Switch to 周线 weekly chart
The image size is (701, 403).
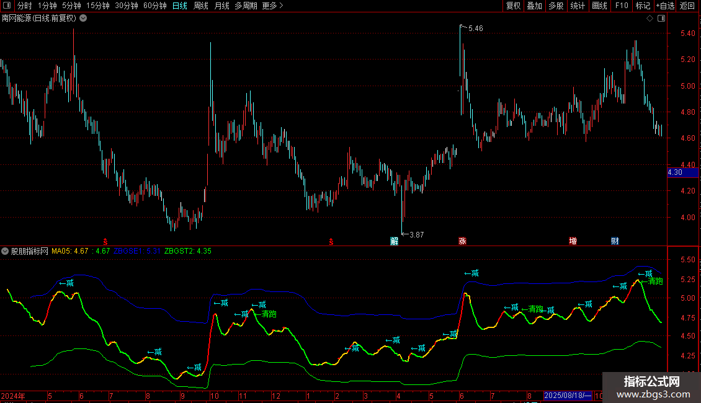[201, 6]
